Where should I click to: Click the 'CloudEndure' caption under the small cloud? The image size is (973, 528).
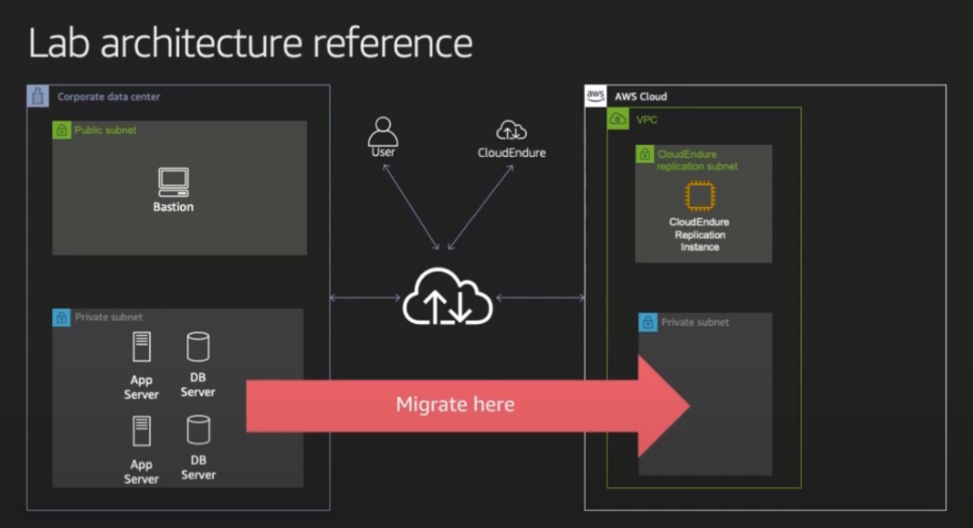point(512,153)
